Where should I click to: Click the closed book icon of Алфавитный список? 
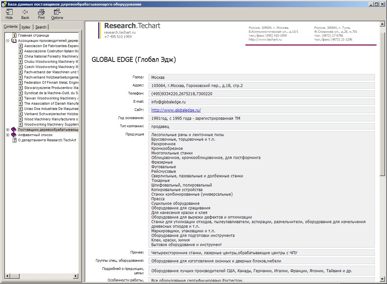pyautogui.click(x=14, y=135)
